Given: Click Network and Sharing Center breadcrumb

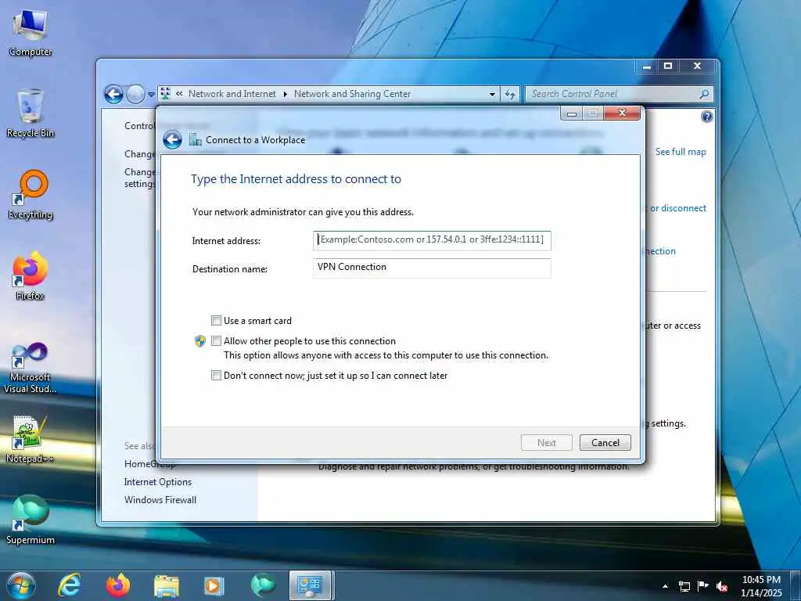Looking at the screenshot, I should [352, 94].
